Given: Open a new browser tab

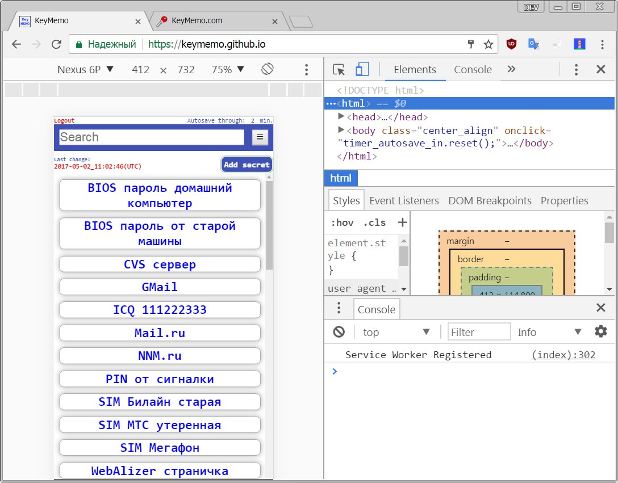Looking at the screenshot, I should pos(301,22).
